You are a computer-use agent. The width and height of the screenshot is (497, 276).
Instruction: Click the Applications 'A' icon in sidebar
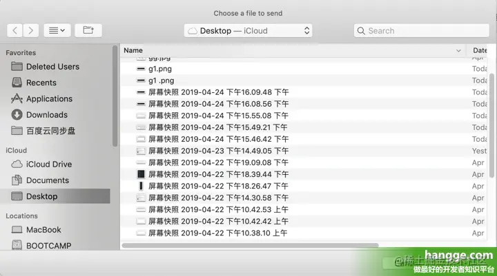(x=17, y=98)
